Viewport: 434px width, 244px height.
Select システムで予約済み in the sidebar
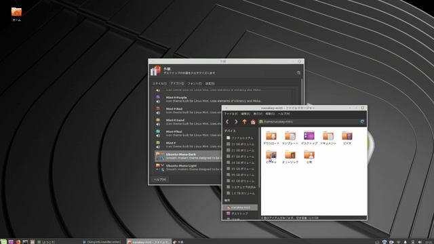[x=240, y=187]
